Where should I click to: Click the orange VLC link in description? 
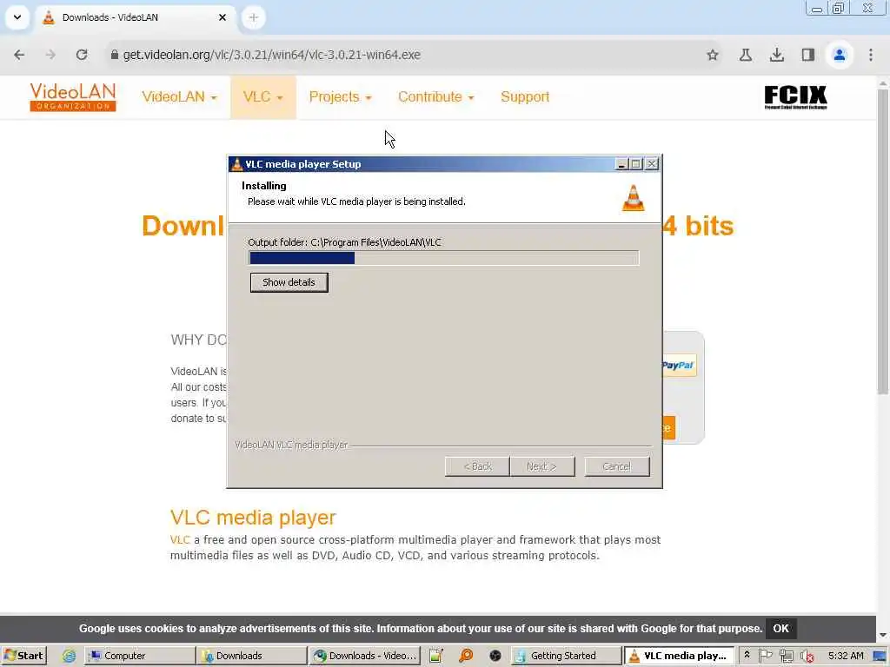coord(179,539)
